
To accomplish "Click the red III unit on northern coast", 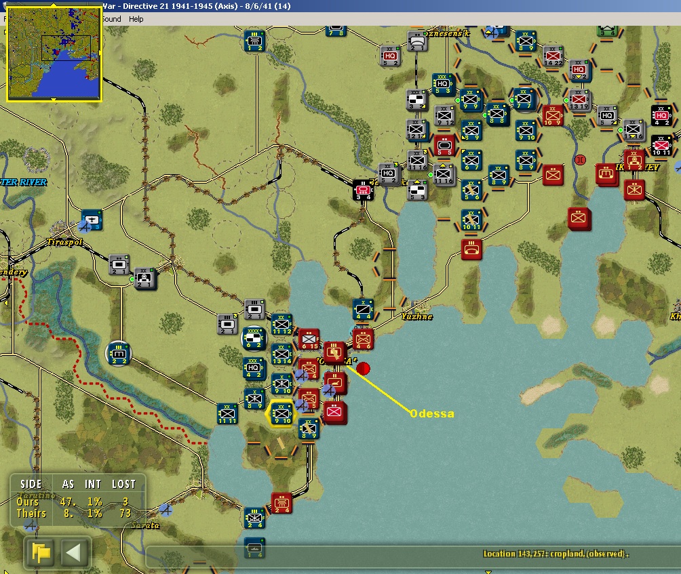I will [471, 249].
